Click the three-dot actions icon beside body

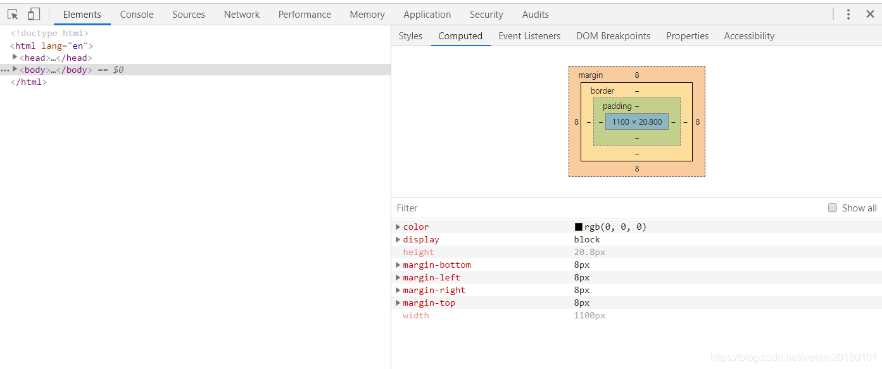(x=5, y=70)
